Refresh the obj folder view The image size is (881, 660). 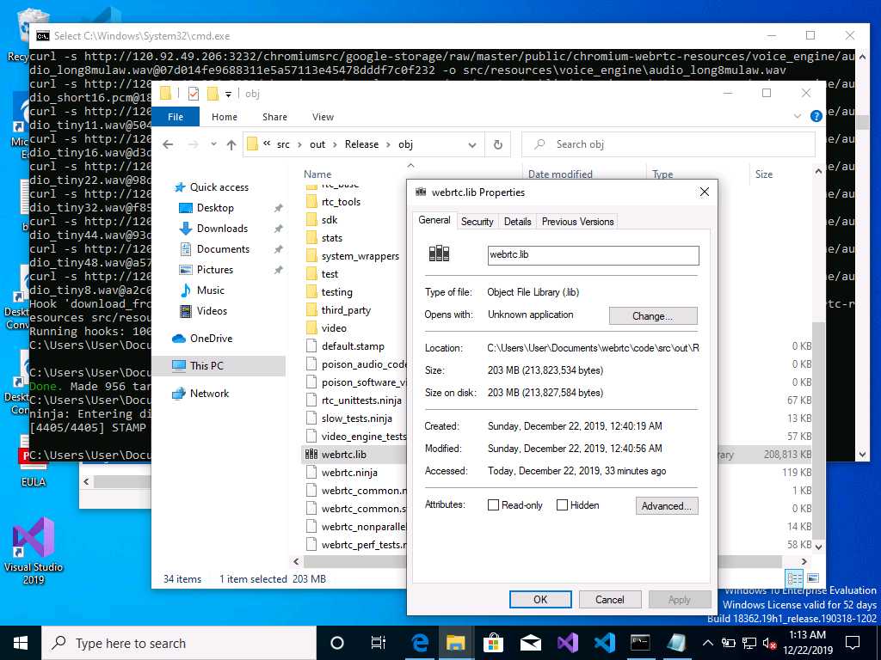498,144
